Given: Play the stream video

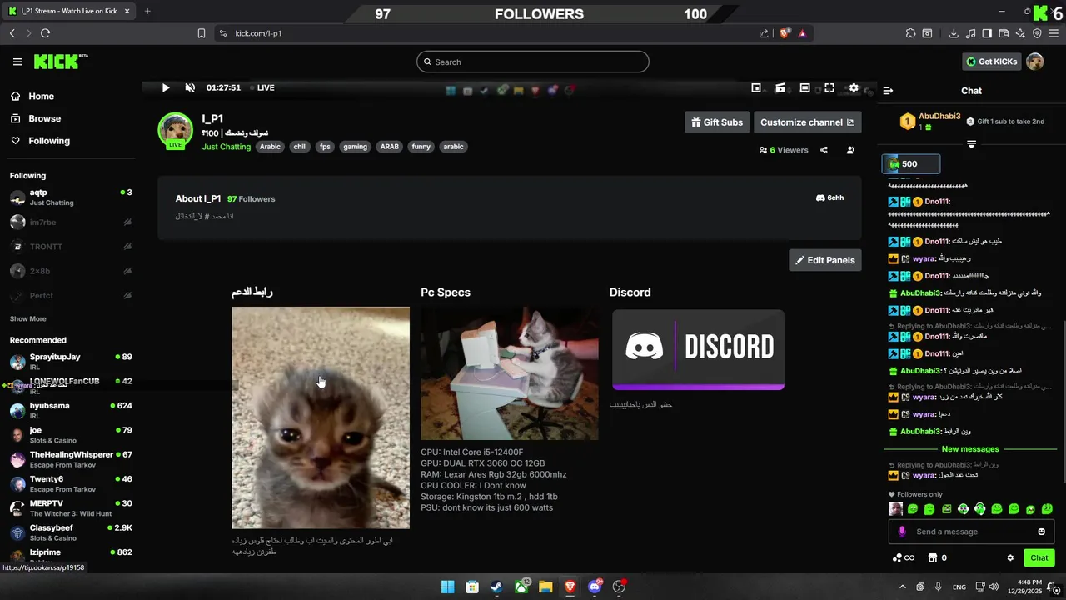Looking at the screenshot, I should point(166,87).
